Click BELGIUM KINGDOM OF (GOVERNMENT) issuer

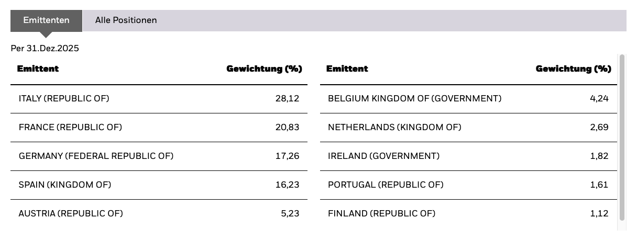coord(414,98)
